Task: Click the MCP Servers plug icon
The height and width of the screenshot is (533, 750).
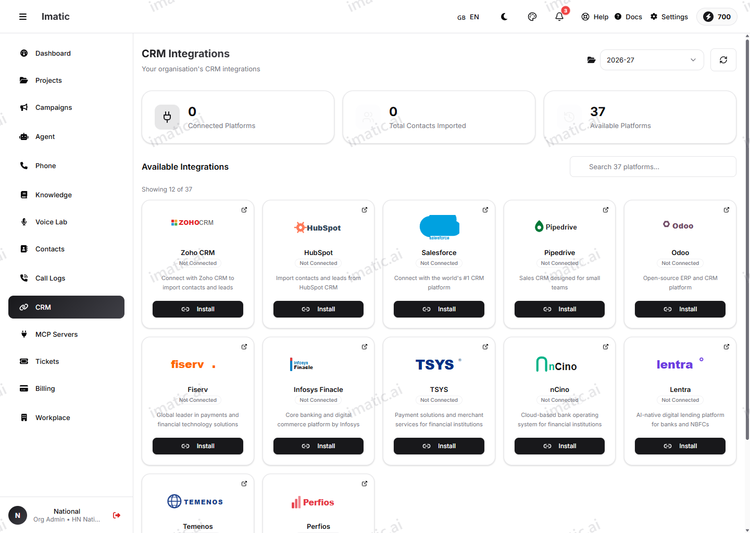Action: click(x=24, y=334)
